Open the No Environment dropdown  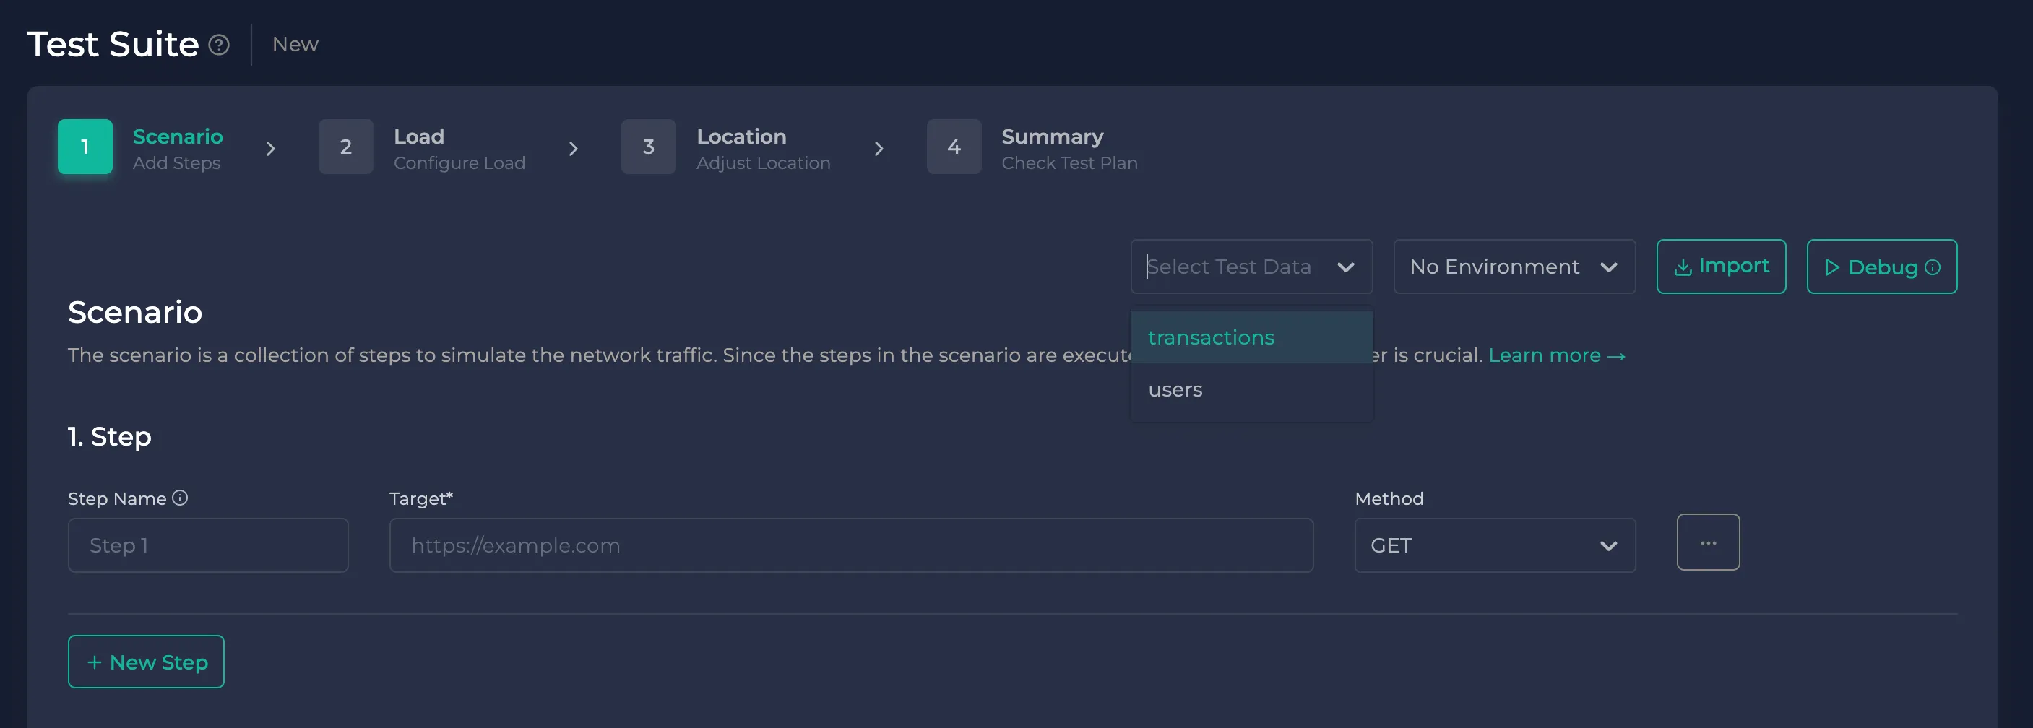pos(1514,266)
